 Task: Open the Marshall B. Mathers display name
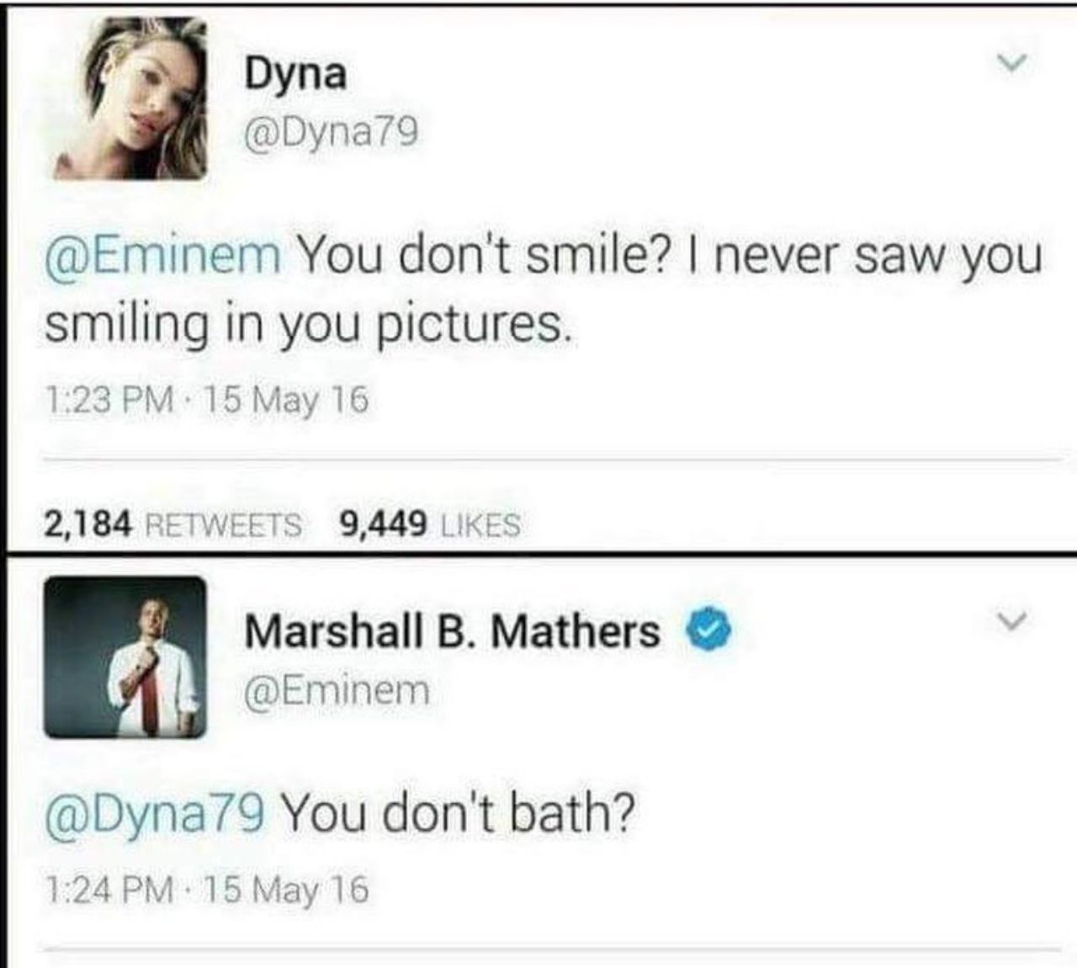click(453, 631)
